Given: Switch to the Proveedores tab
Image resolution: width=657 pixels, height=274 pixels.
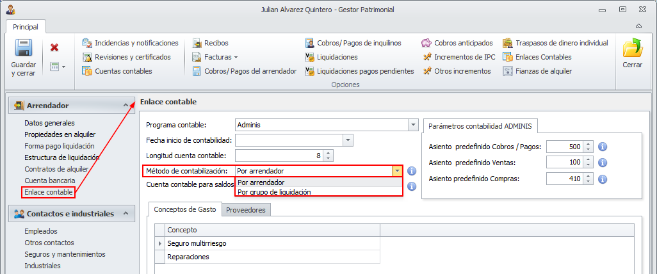Looking at the screenshot, I should point(247,209).
